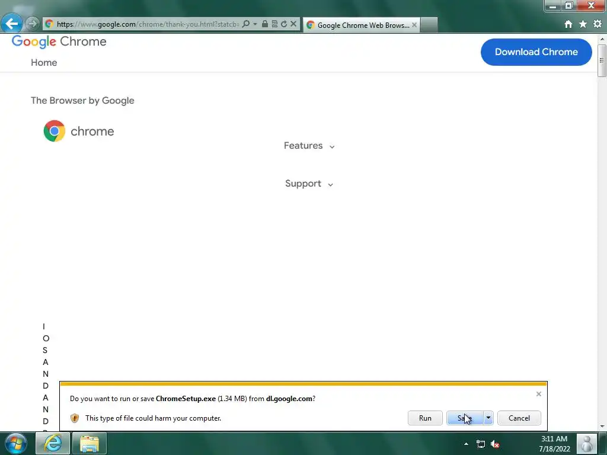Open favorites with the star icon
The height and width of the screenshot is (455, 607).
tap(583, 24)
